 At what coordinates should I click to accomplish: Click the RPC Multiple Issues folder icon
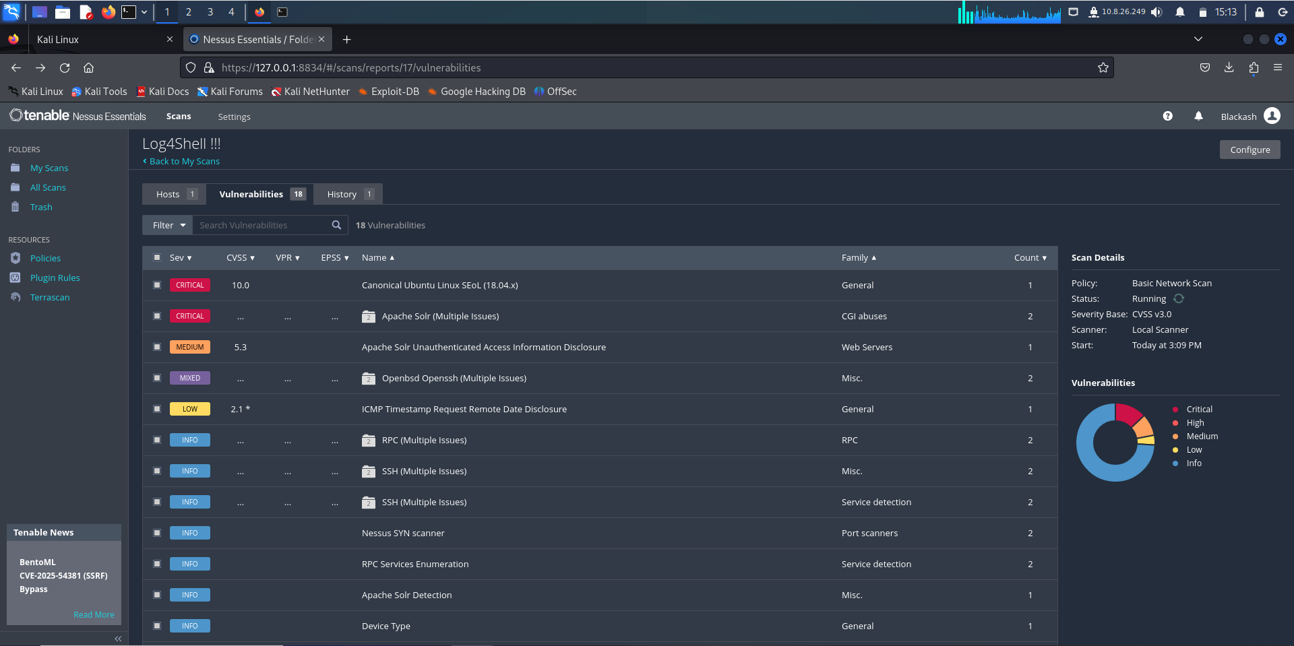(x=369, y=441)
